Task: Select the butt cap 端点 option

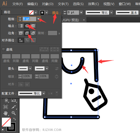Action: pyautogui.click(x=21, y=26)
